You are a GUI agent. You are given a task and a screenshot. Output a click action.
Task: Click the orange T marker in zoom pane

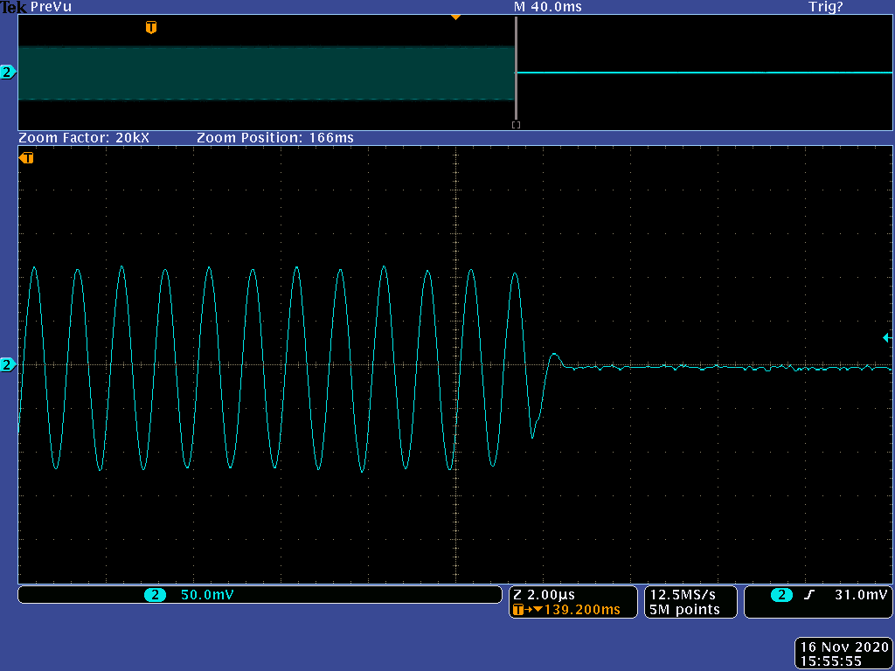(x=26, y=158)
